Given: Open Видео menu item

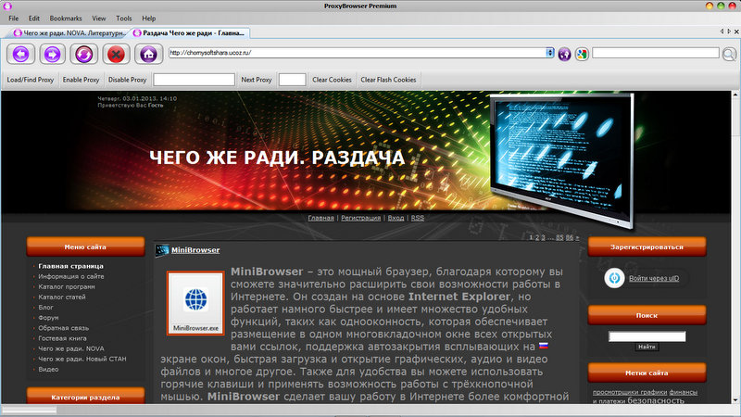Looking at the screenshot, I should tap(48, 369).
